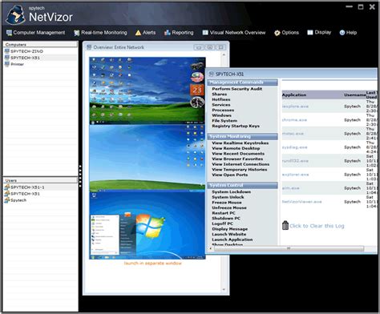The height and width of the screenshot is (314, 380).
Task: Open Windows management command
Action: click(221, 115)
